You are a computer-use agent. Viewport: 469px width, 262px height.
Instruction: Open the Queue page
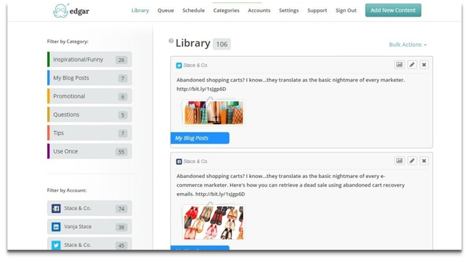pos(166,10)
